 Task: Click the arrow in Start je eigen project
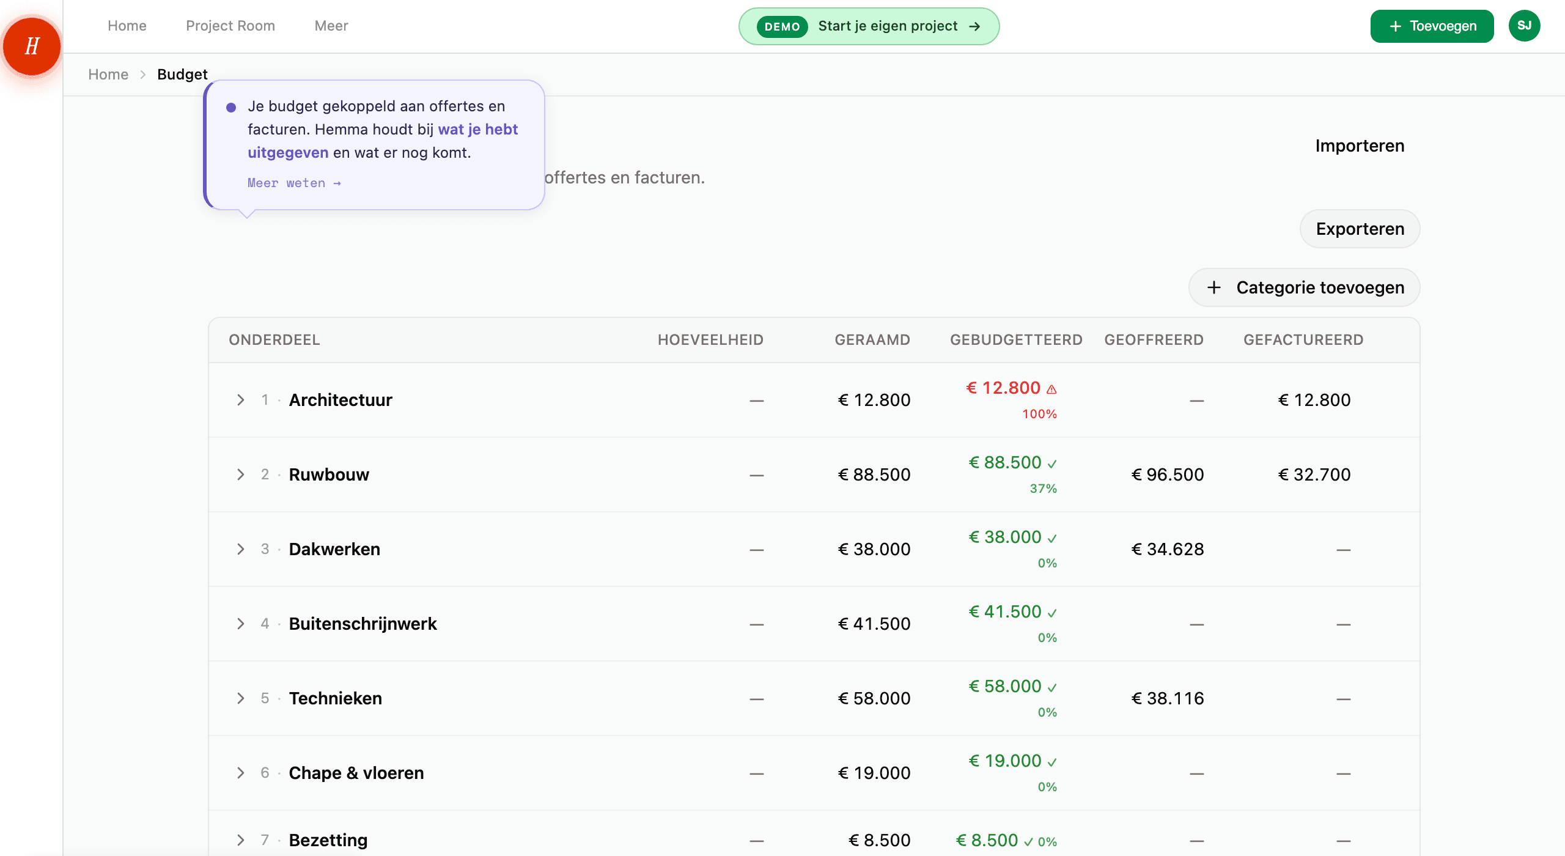[x=975, y=26]
